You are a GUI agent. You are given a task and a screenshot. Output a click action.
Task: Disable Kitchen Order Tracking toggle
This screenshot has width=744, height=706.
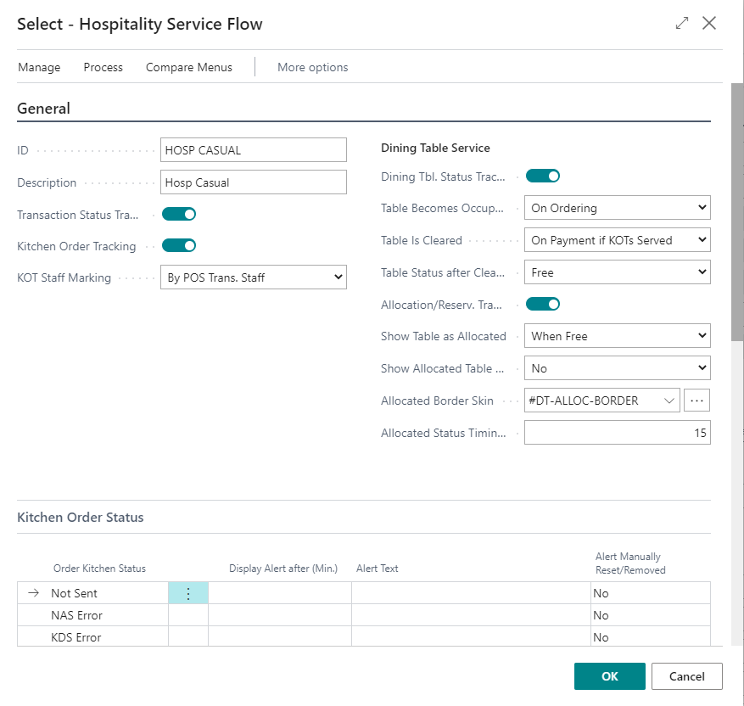(x=179, y=246)
